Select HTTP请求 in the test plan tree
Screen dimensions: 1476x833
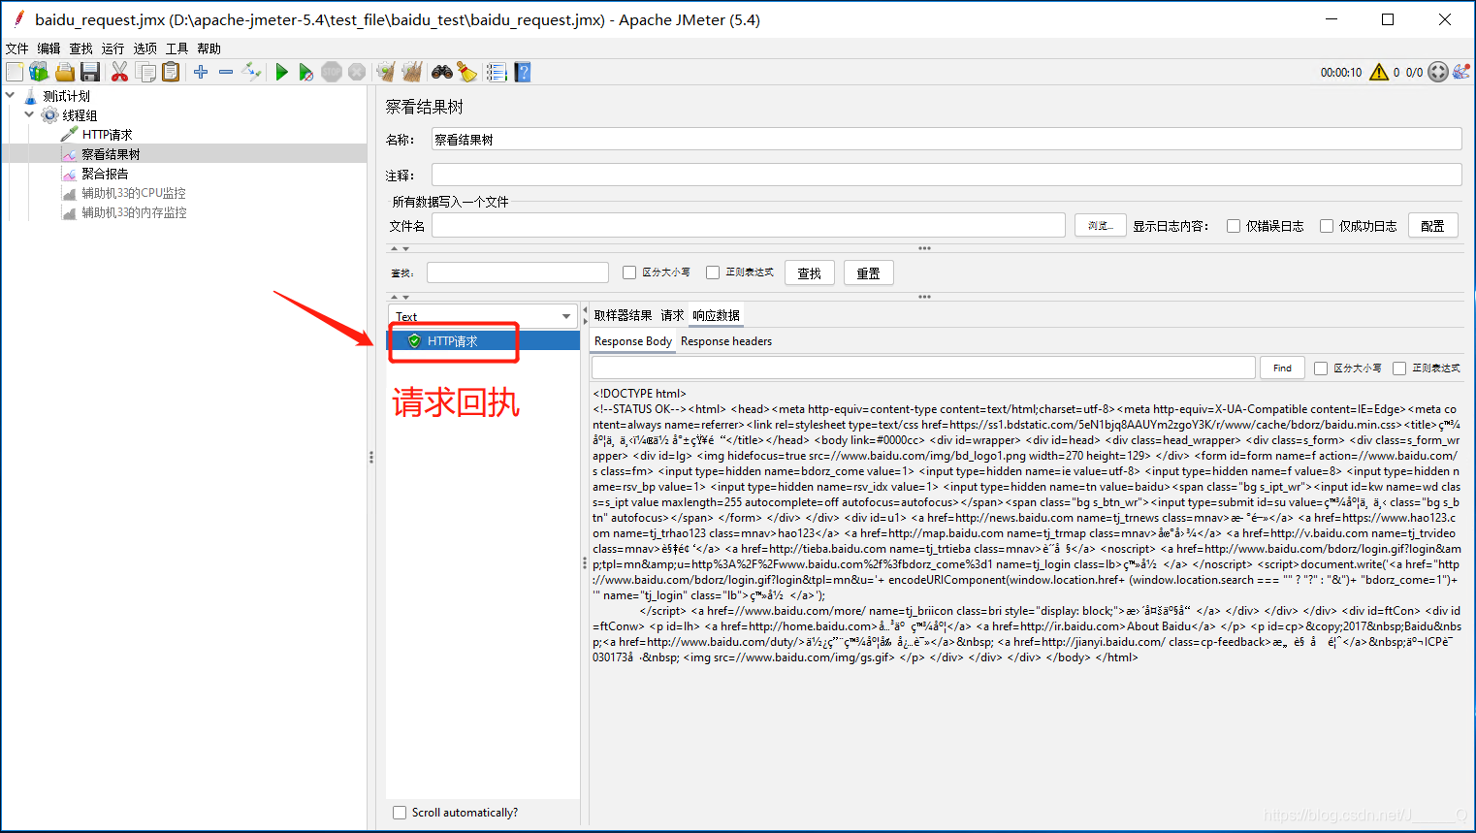[x=107, y=135]
